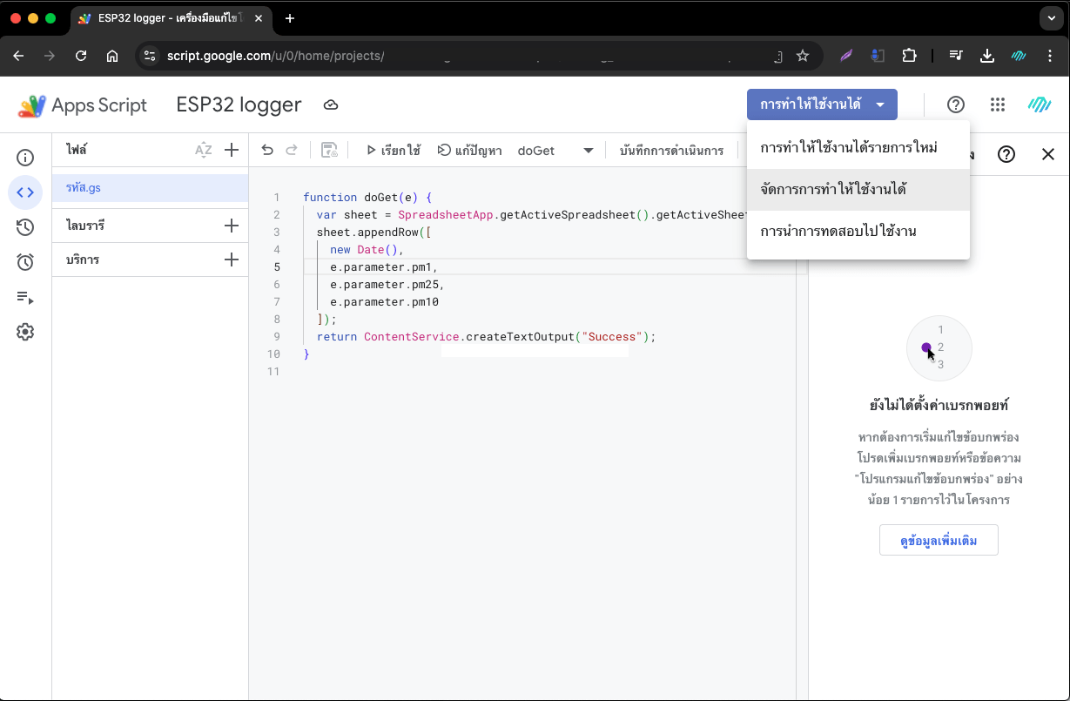Click the help icon in debugger panel
This screenshot has height=701, width=1070.
point(1006,154)
